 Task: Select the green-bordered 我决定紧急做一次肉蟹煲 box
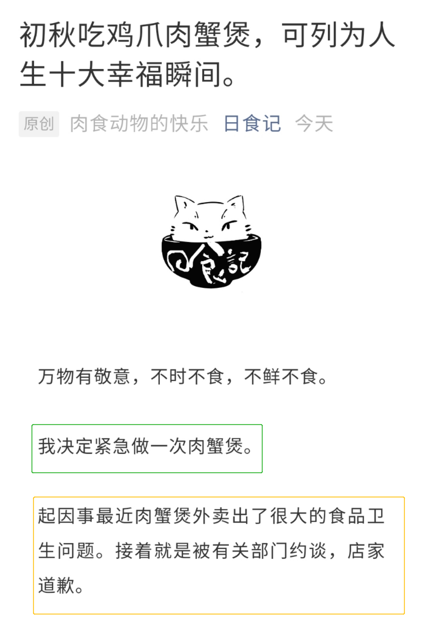point(147,448)
